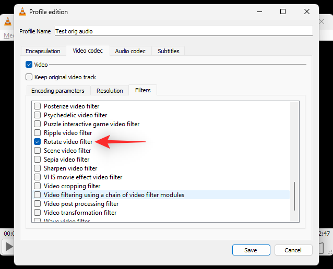Open the Audio codec tab

130,51
